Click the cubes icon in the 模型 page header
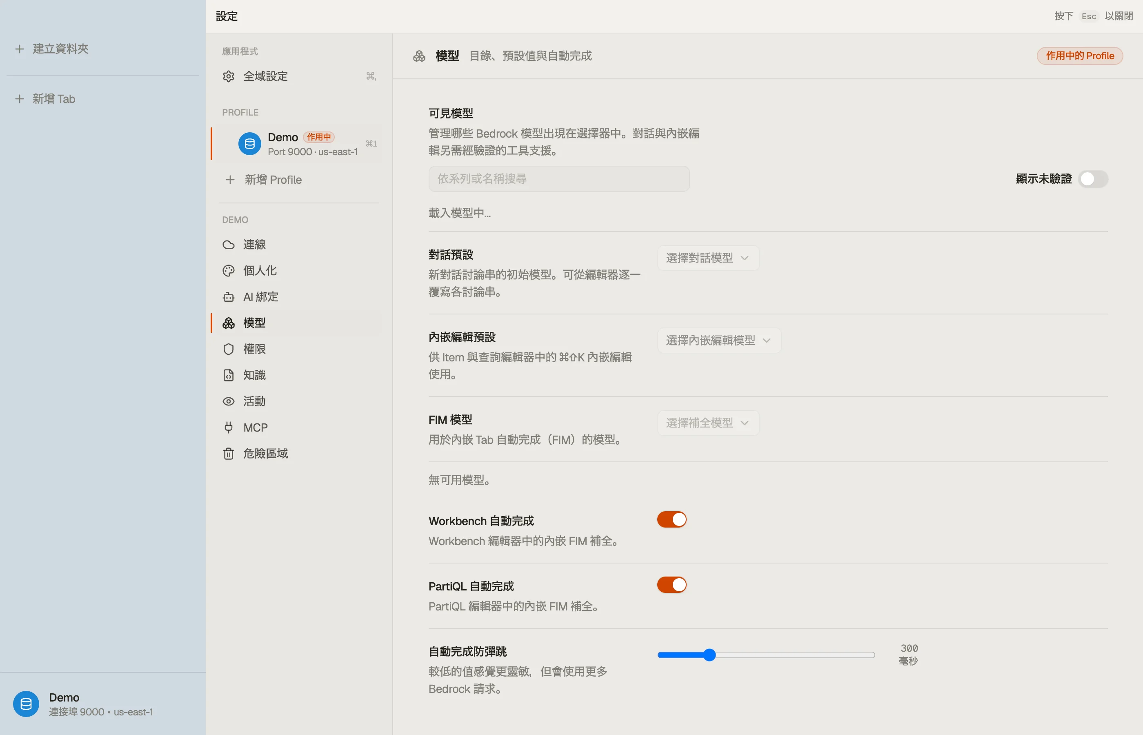This screenshot has height=735, width=1143. [419, 56]
